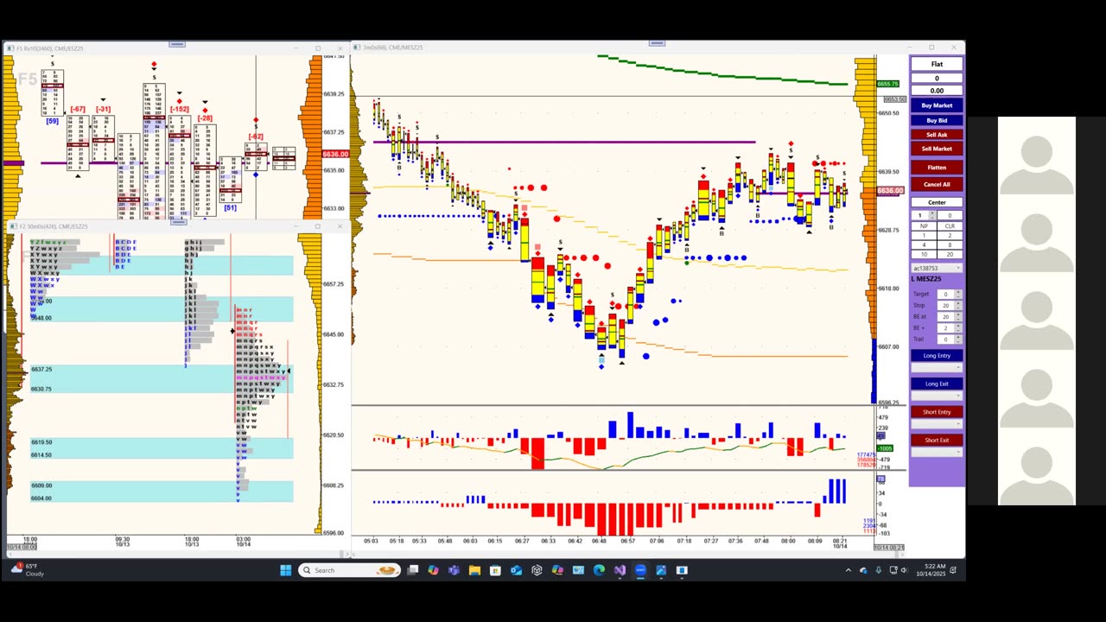
Task: Open Outlook from the taskbar
Action: click(x=516, y=570)
